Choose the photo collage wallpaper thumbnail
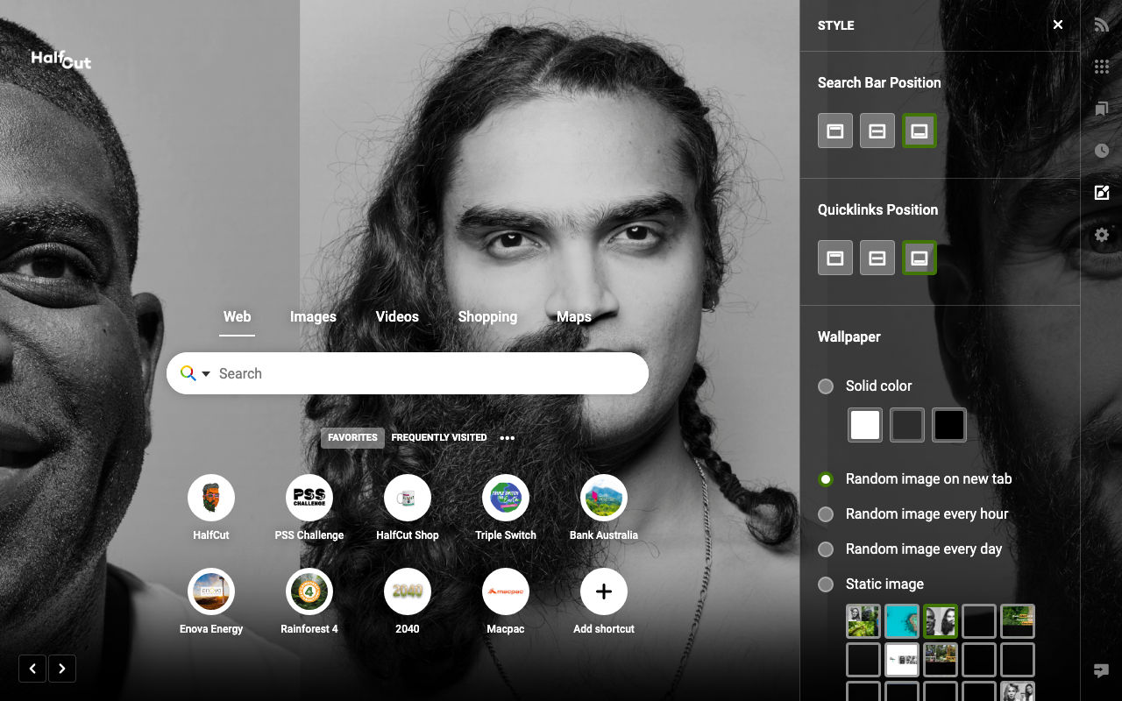This screenshot has width=1122, height=701. point(863,621)
